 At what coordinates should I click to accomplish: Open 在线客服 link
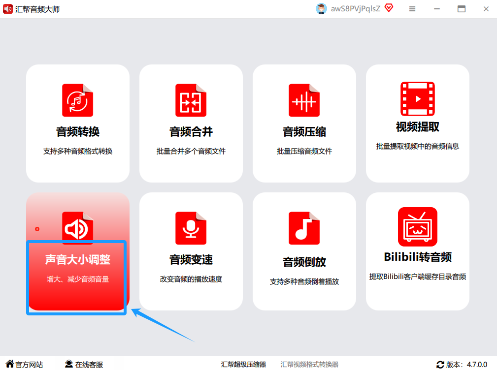89,365
